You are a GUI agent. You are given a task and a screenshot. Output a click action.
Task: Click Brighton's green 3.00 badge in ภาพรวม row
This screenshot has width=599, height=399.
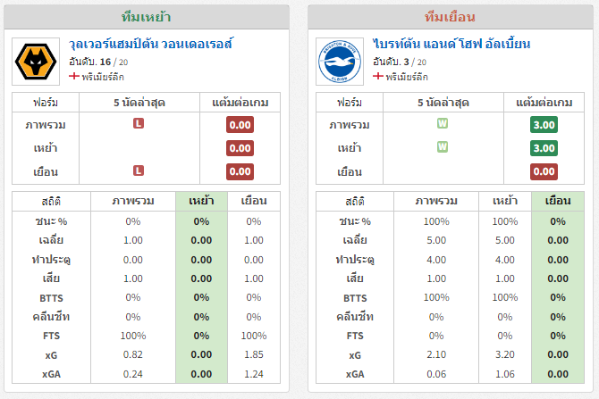544,125
